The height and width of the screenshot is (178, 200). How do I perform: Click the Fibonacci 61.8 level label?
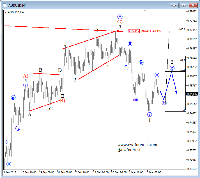pyautogui.click(x=183, y=60)
